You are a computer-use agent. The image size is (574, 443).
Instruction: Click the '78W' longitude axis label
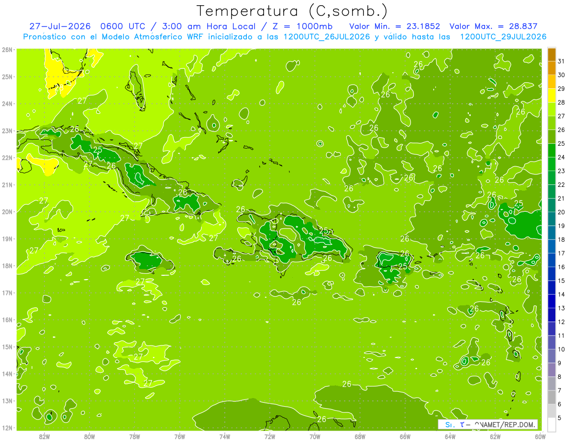(134, 436)
